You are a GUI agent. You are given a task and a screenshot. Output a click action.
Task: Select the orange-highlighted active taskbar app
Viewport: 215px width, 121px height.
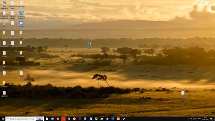63,119
